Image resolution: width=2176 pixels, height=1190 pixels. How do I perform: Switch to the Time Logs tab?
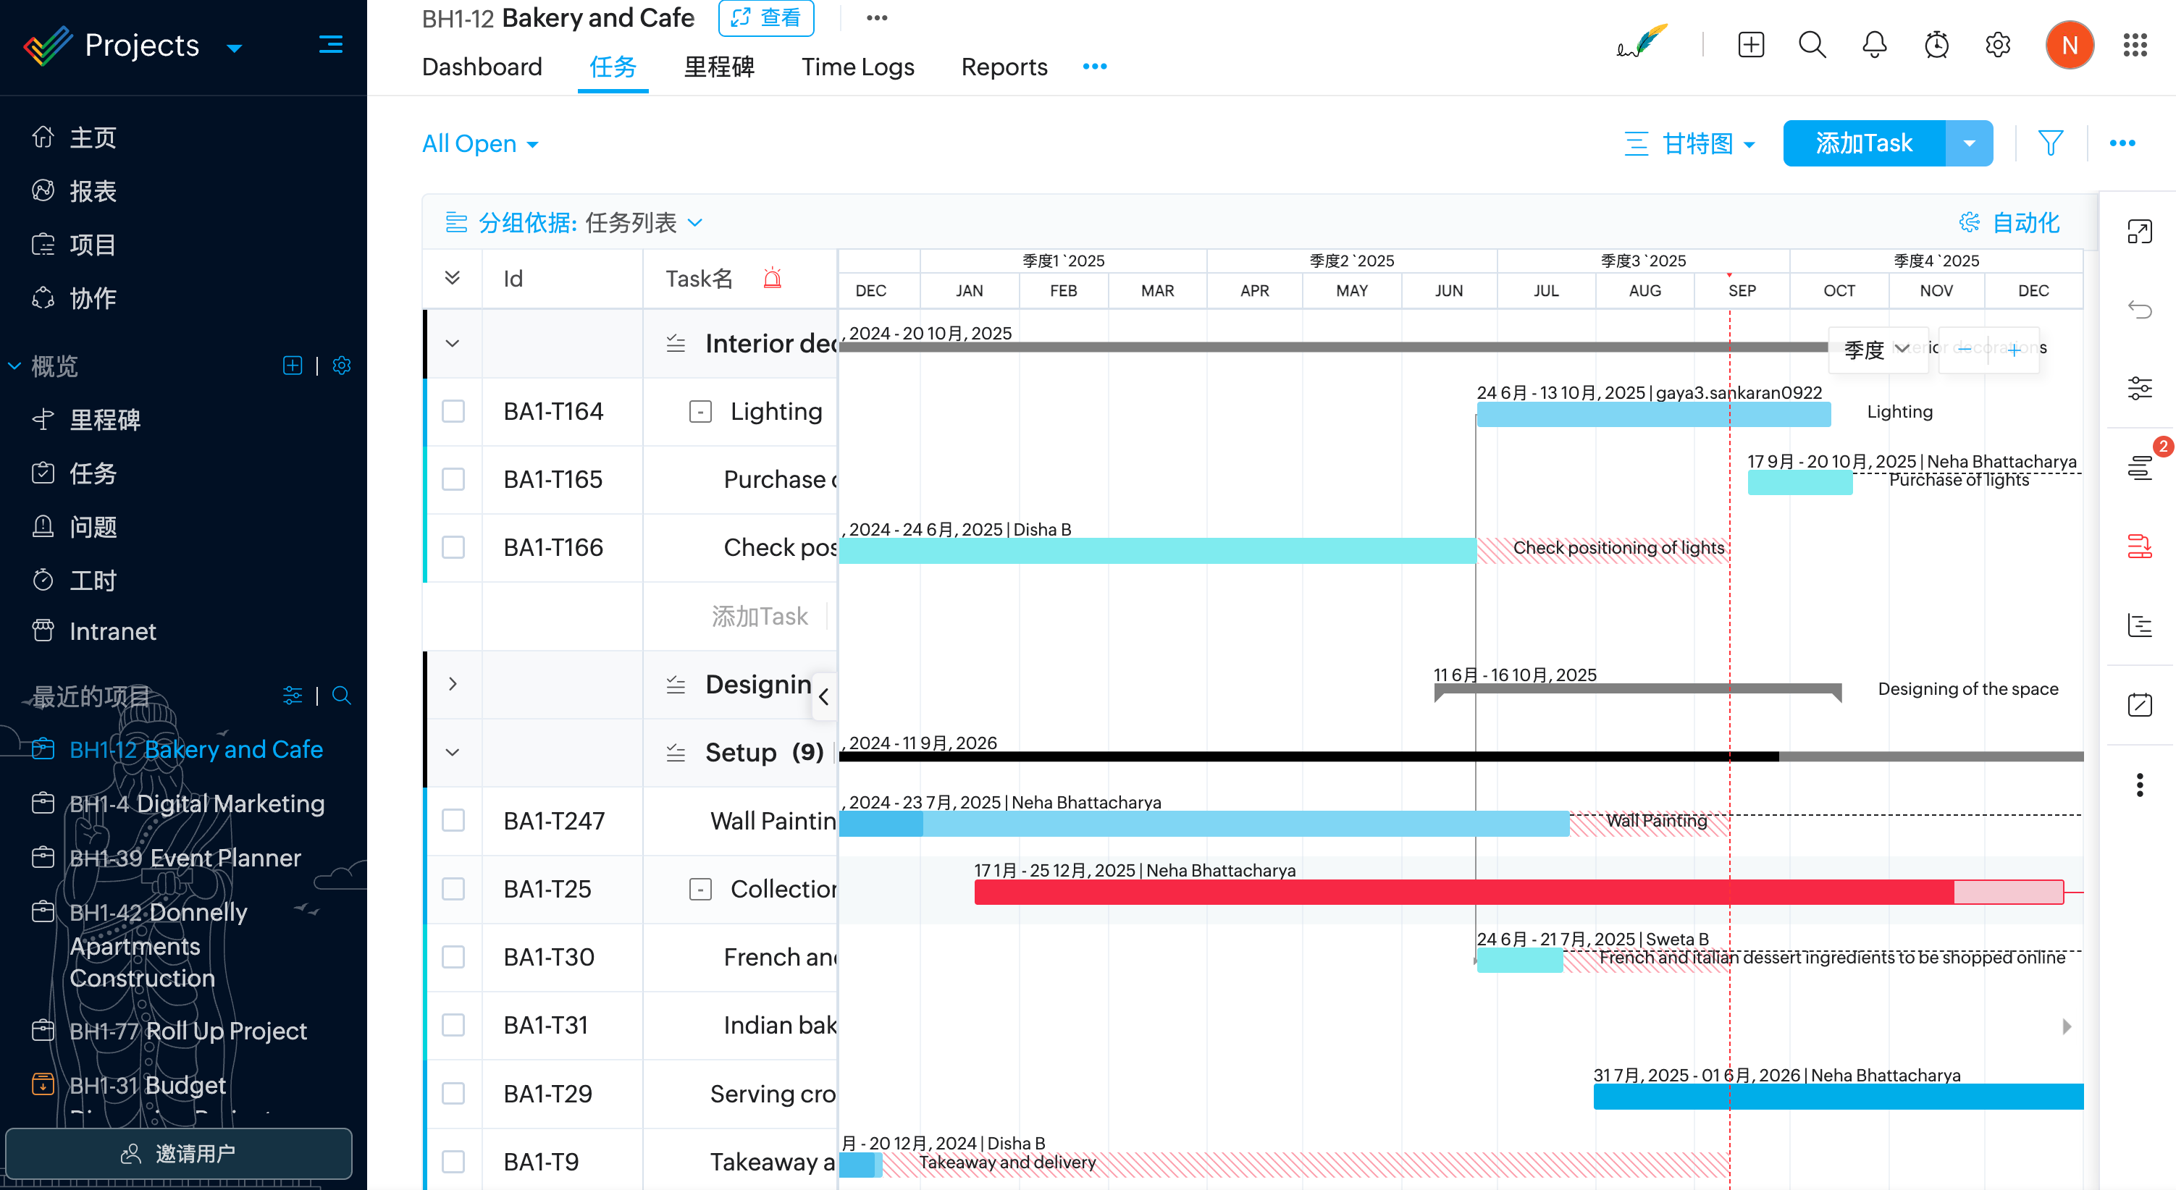point(857,67)
